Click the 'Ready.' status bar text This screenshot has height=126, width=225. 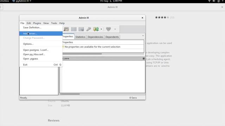click(24, 98)
